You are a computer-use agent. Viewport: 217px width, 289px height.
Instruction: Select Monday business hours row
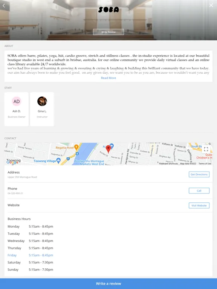tap(30, 227)
